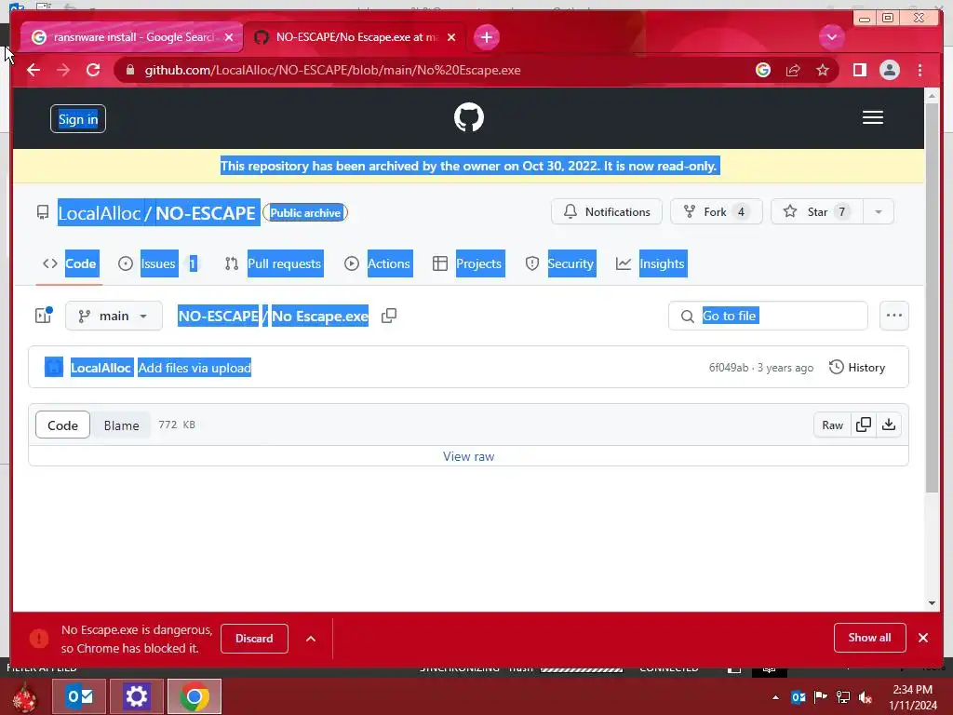Screen dimensions: 953x715
Task: Open the settings gear app on taskbar
Action: (x=136, y=696)
